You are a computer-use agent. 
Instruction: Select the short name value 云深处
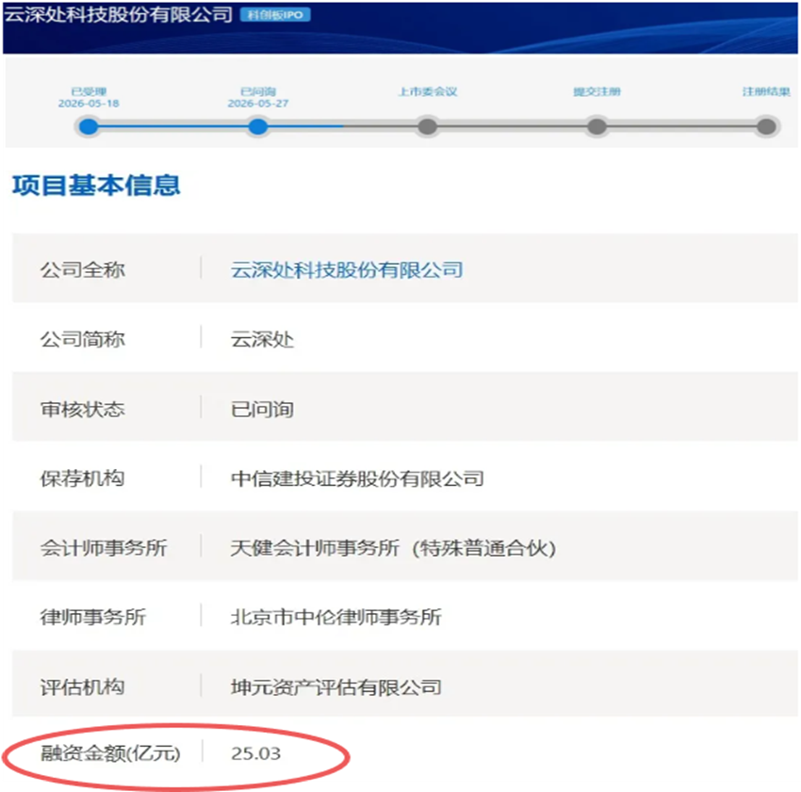point(262,339)
